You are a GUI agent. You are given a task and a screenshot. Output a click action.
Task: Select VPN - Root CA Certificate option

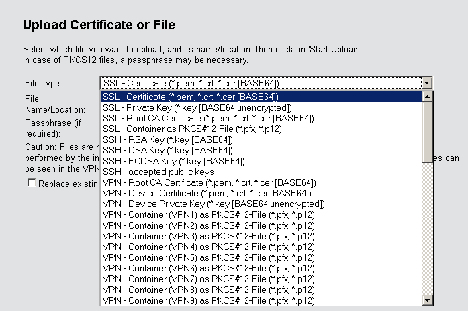209,182
